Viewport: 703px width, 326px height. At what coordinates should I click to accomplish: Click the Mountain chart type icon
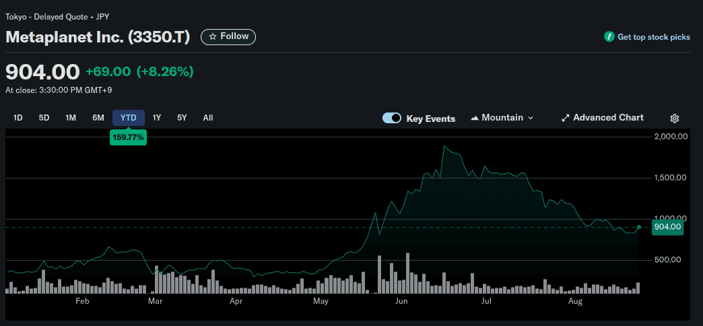(475, 118)
